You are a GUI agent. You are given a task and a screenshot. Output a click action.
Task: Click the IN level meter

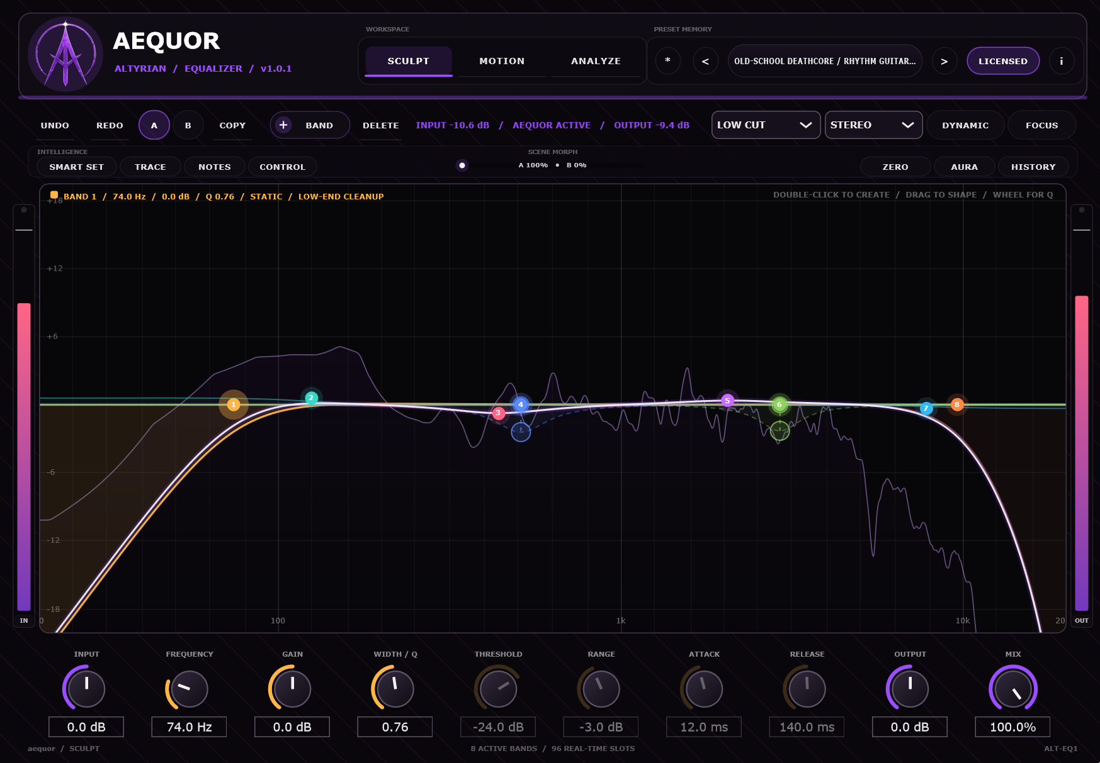[24, 415]
